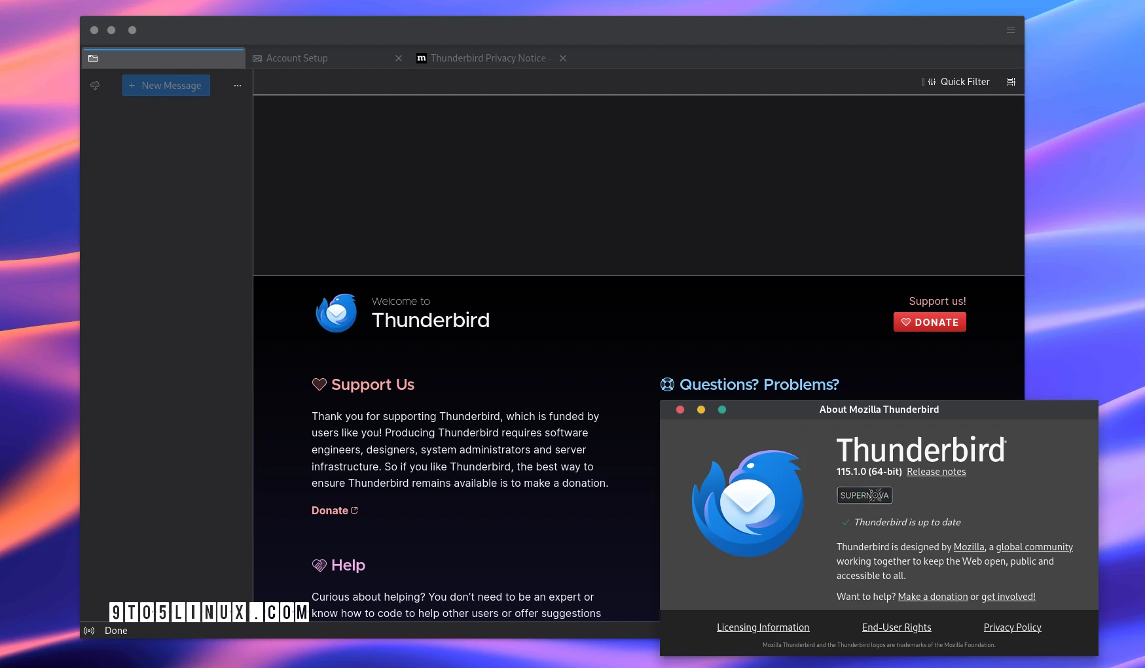
Task: Switch to the Account Setup tab
Action: 297,58
